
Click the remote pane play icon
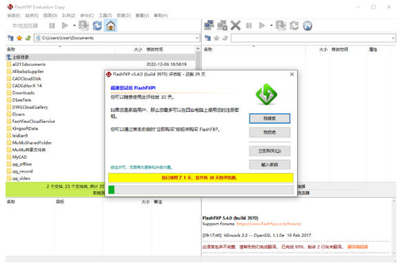[262, 25]
